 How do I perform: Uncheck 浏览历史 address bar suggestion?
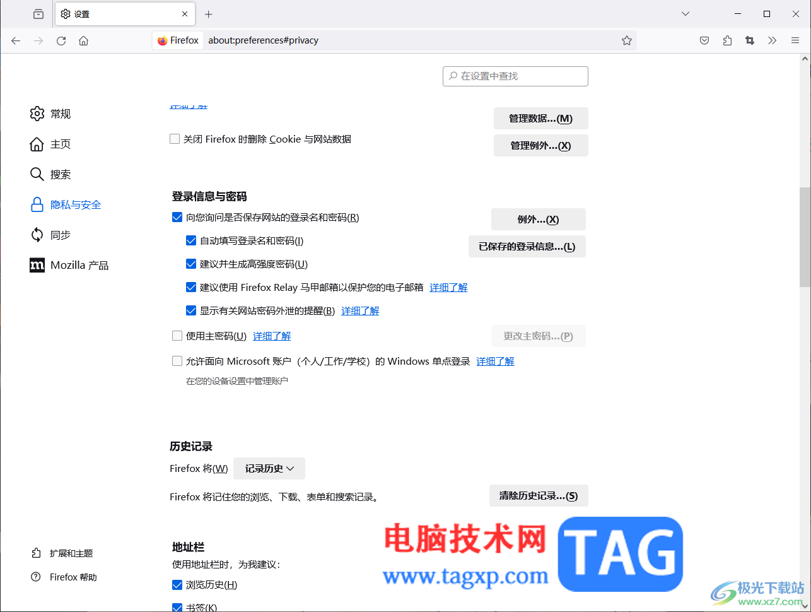tap(177, 585)
